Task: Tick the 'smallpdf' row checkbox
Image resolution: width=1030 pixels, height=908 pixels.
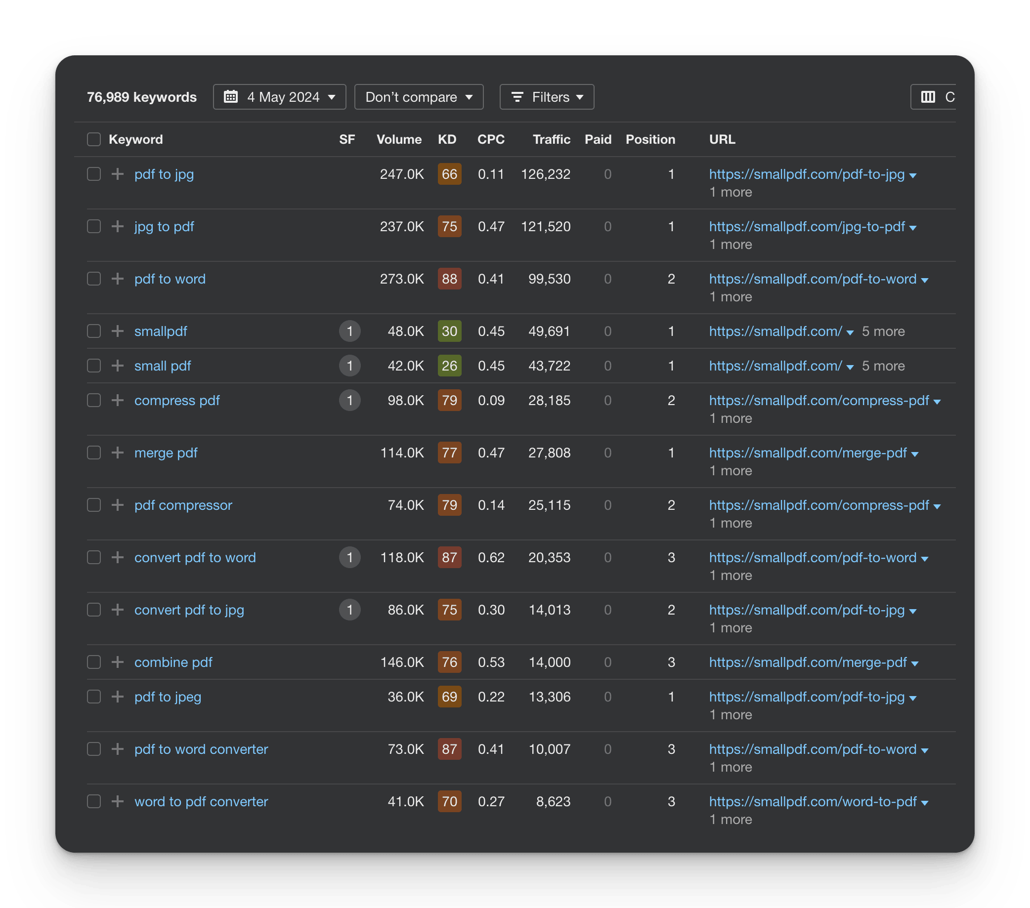Action: (94, 331)
